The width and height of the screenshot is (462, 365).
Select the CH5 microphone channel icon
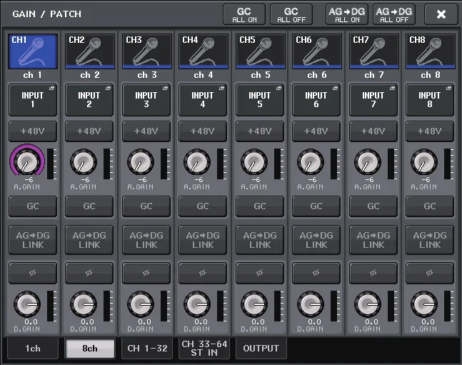(261, 51)
